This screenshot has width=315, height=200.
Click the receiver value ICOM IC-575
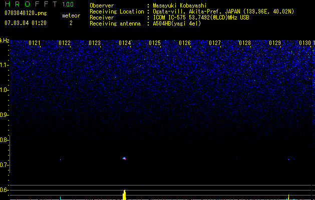click(169, 17)
